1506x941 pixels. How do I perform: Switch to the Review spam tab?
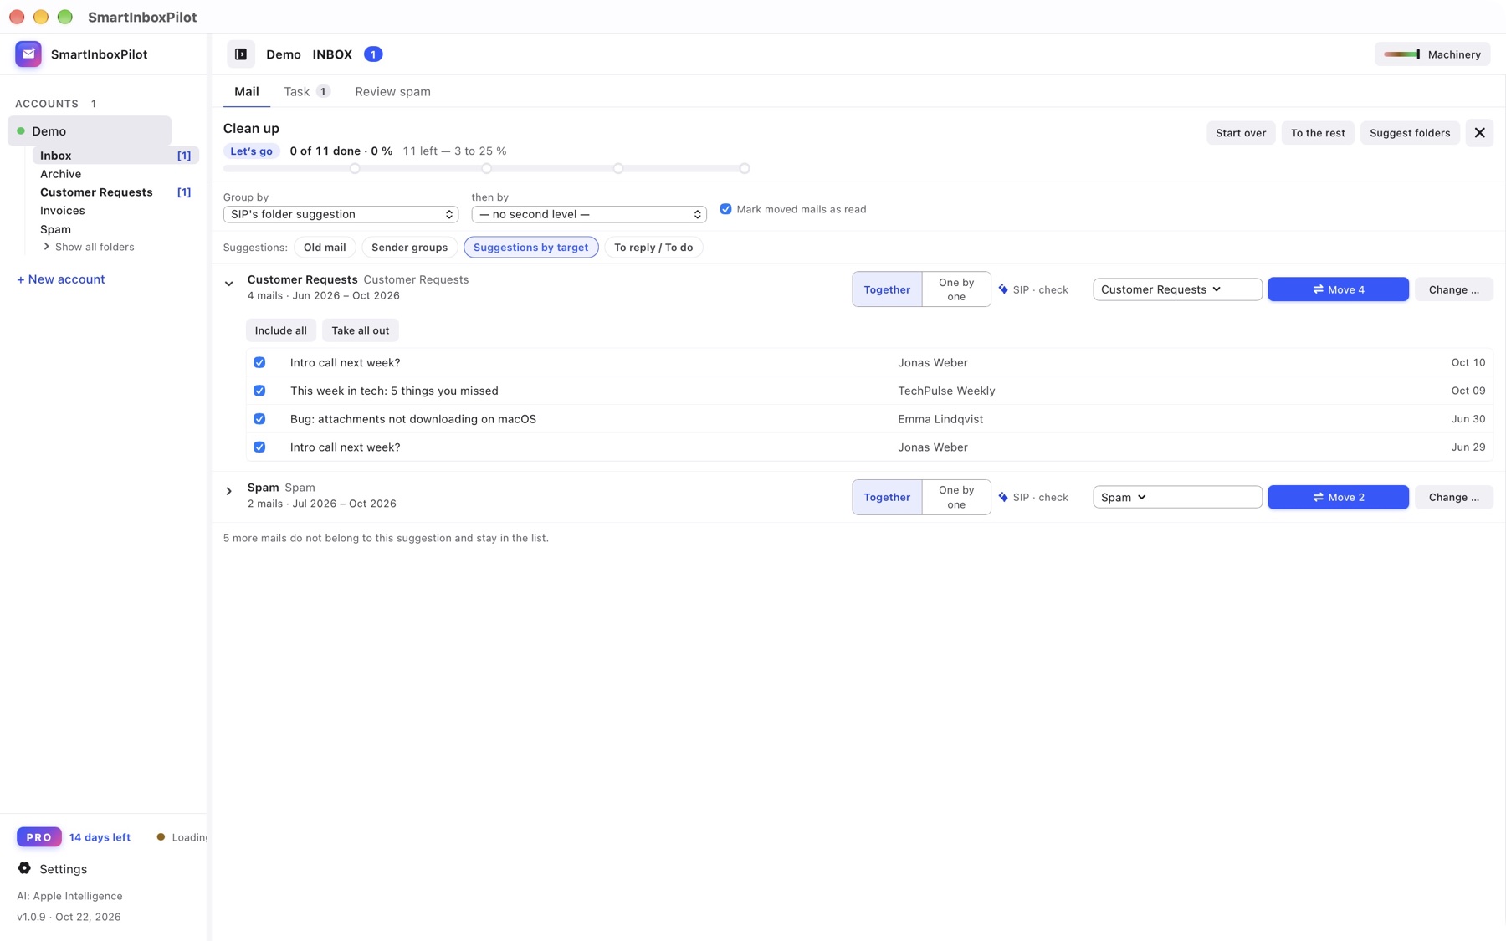[392, 92]
